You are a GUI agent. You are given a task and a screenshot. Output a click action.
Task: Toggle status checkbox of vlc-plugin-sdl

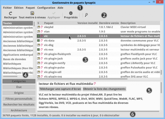click(x=38, y=72)
